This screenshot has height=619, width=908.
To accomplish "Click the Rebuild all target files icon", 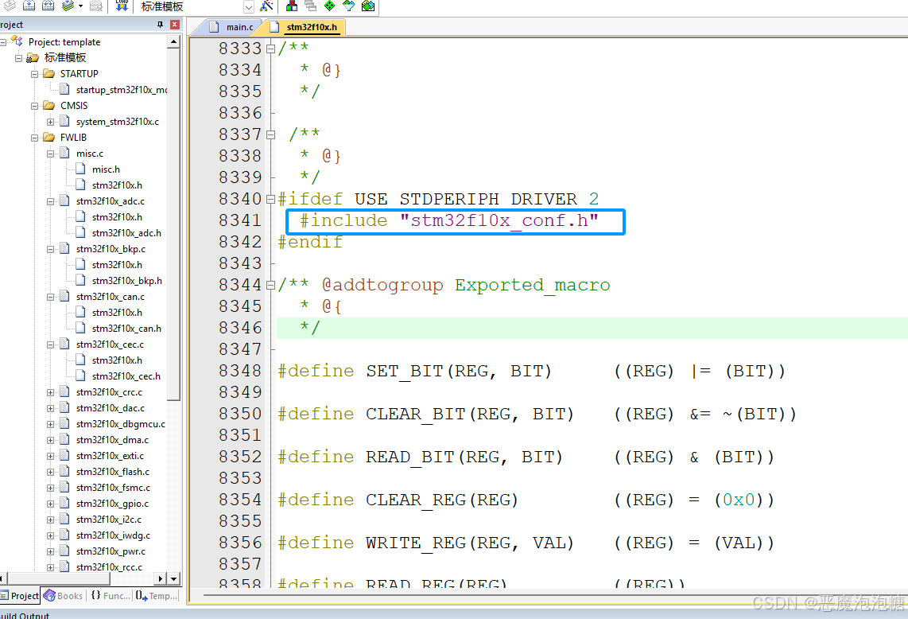I will coord(48,6).
